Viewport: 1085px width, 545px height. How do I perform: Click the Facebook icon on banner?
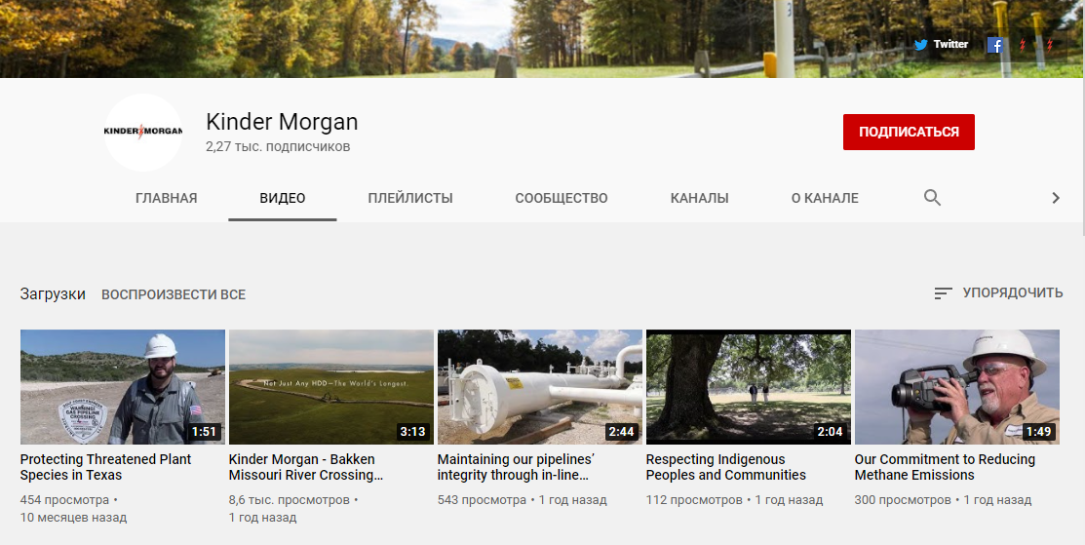point(995,45)
